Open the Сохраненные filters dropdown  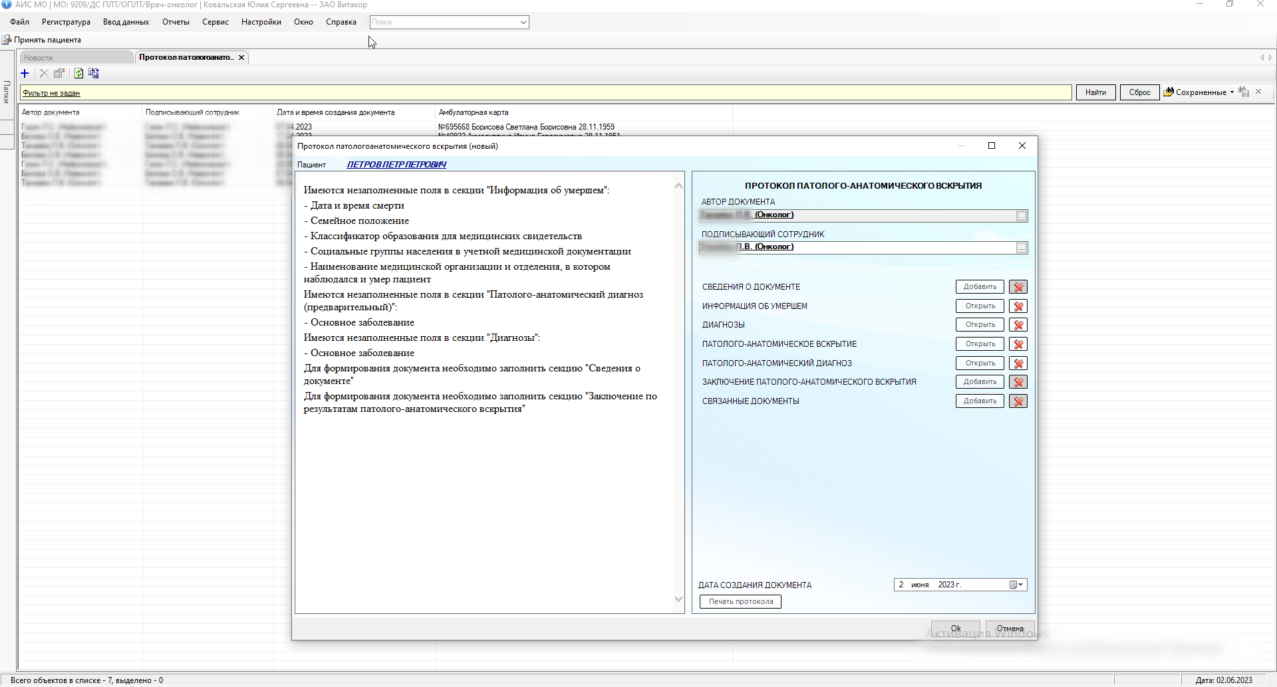click(x=1199, y=92)
